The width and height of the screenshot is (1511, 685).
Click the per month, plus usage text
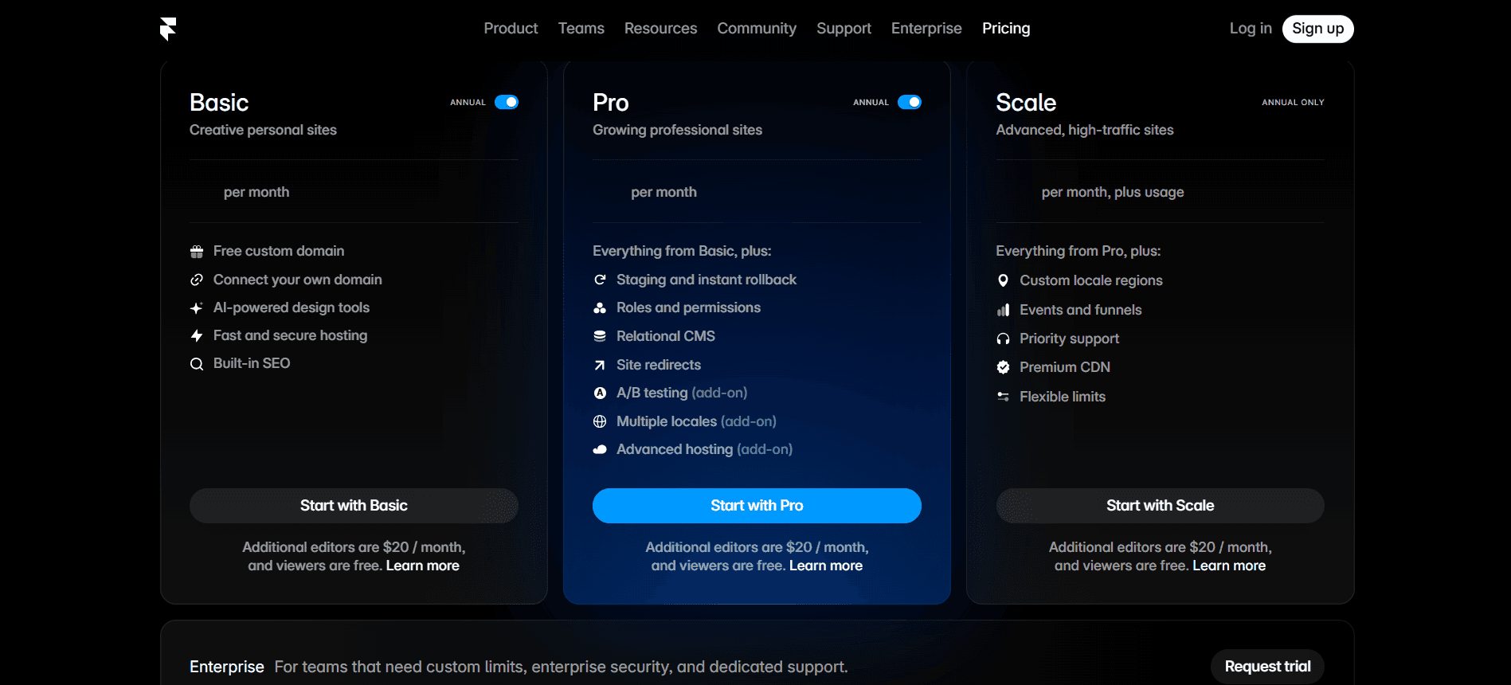click(x=1113, y=192)
